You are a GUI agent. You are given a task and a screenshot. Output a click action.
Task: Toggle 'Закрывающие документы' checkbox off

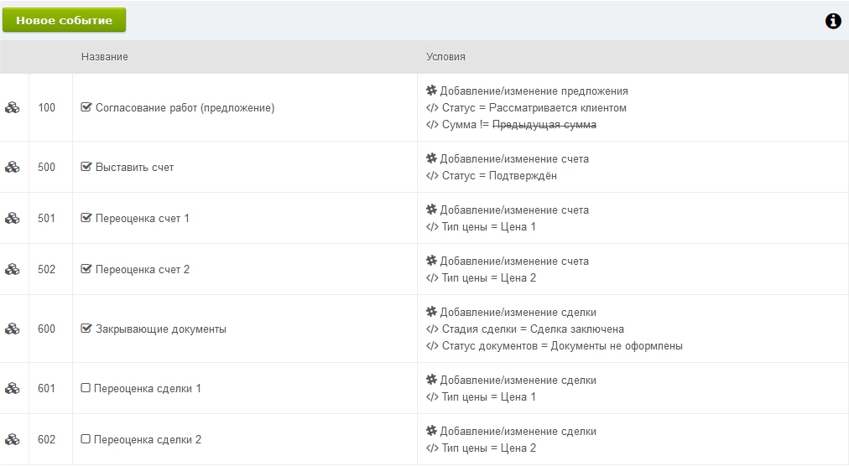click(x=86, y=329)
